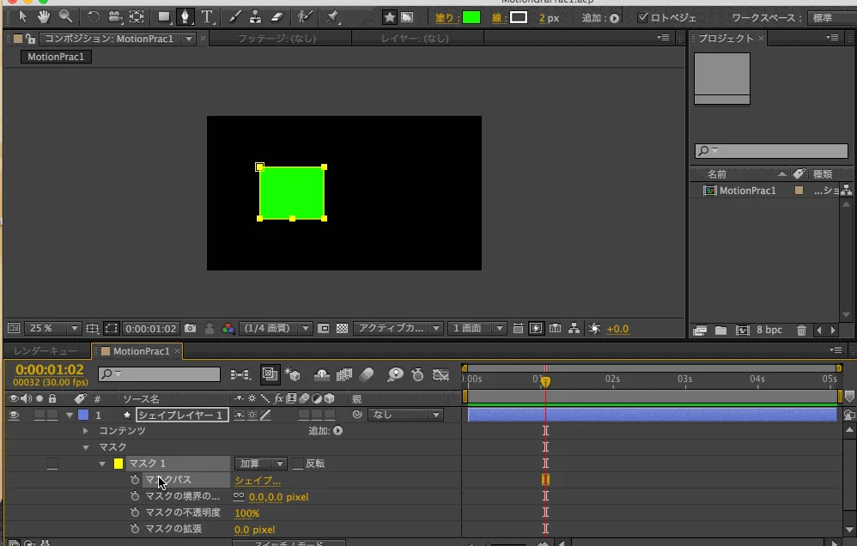Click the snapshot camera icon in viewer
This screenshot has width=857, height=546.
[x=191, y=328]
